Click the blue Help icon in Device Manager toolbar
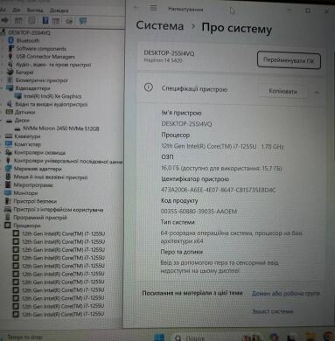335x341 pixels. tap(45, 20)
